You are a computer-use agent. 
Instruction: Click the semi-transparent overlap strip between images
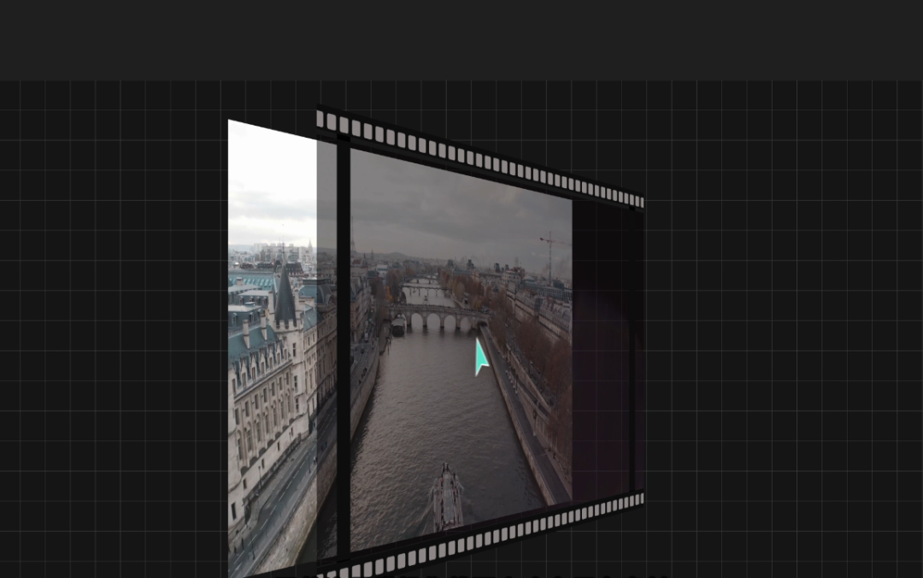coord(326,353)
